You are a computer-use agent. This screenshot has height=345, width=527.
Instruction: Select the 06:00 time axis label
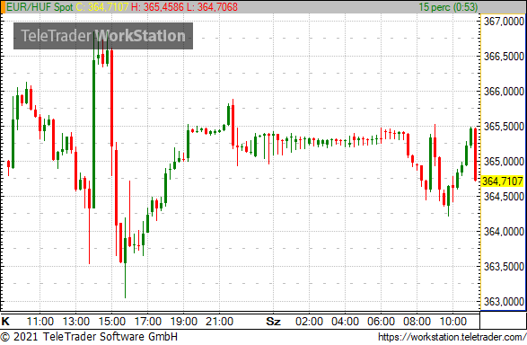coord(381,322)
